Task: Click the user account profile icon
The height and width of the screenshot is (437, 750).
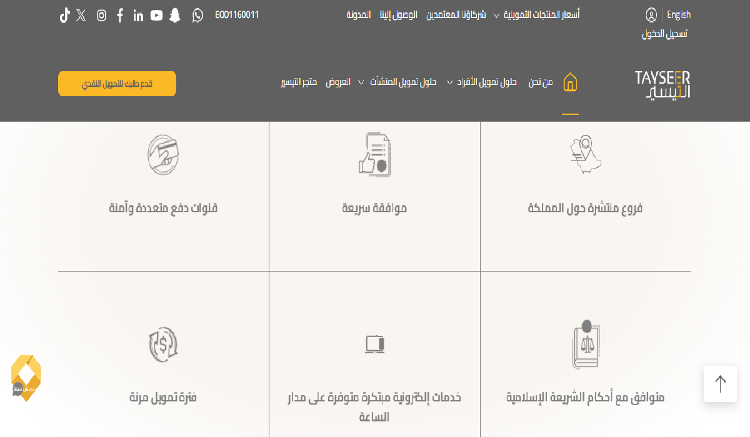Action: click(651, 15)
